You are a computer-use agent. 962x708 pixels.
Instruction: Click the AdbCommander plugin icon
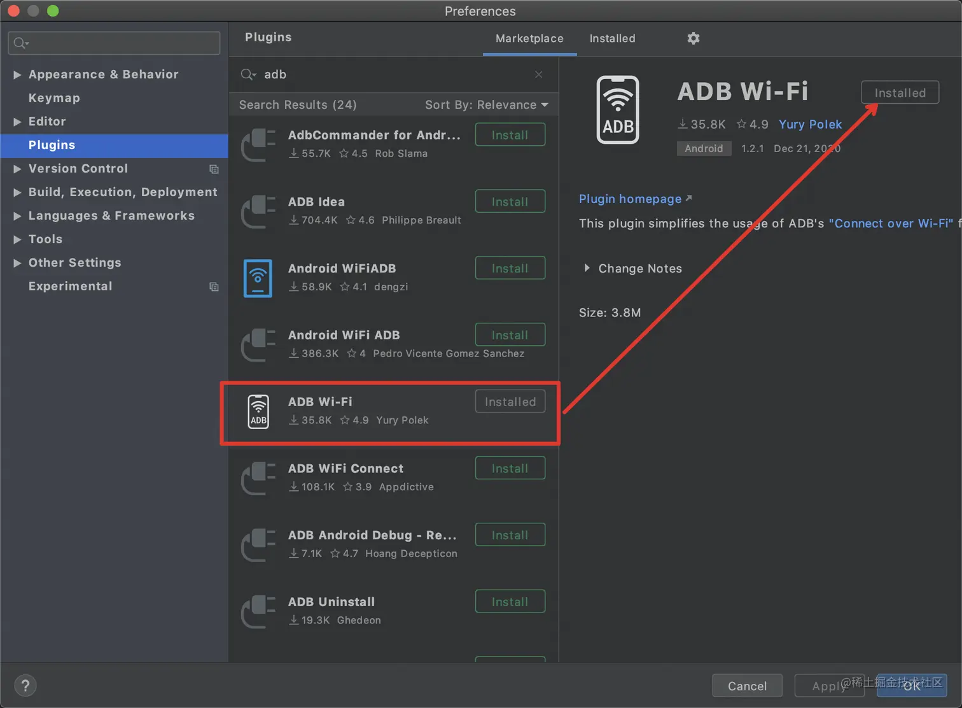tap(258, 145)
